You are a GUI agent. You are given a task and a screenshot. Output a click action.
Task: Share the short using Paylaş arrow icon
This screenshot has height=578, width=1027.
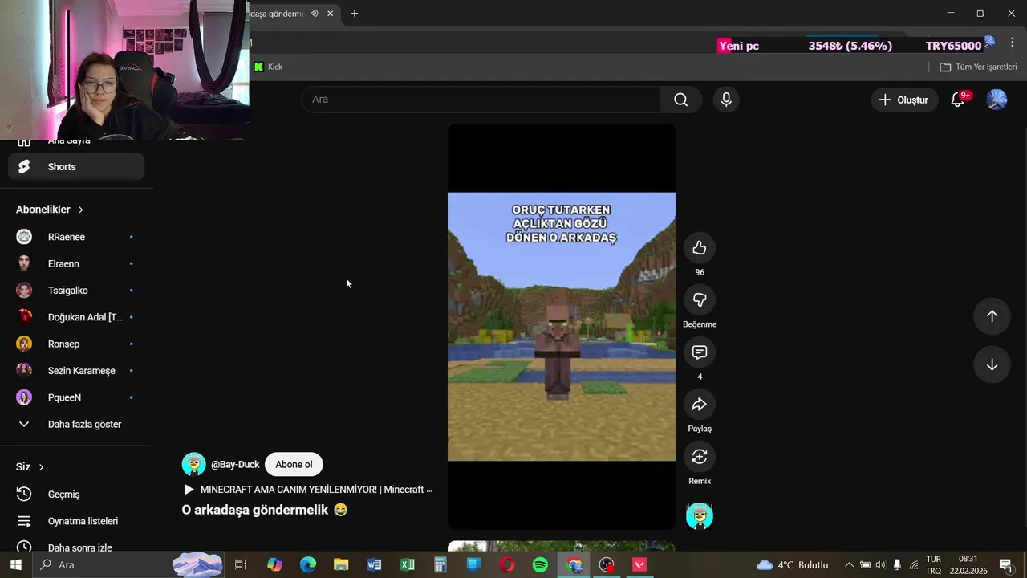tap(700, 405)
